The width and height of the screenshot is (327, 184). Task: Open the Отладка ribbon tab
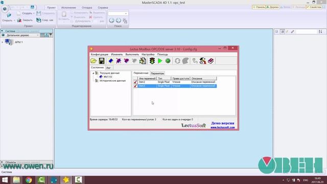pyautogui.click(x=87, y=8)
